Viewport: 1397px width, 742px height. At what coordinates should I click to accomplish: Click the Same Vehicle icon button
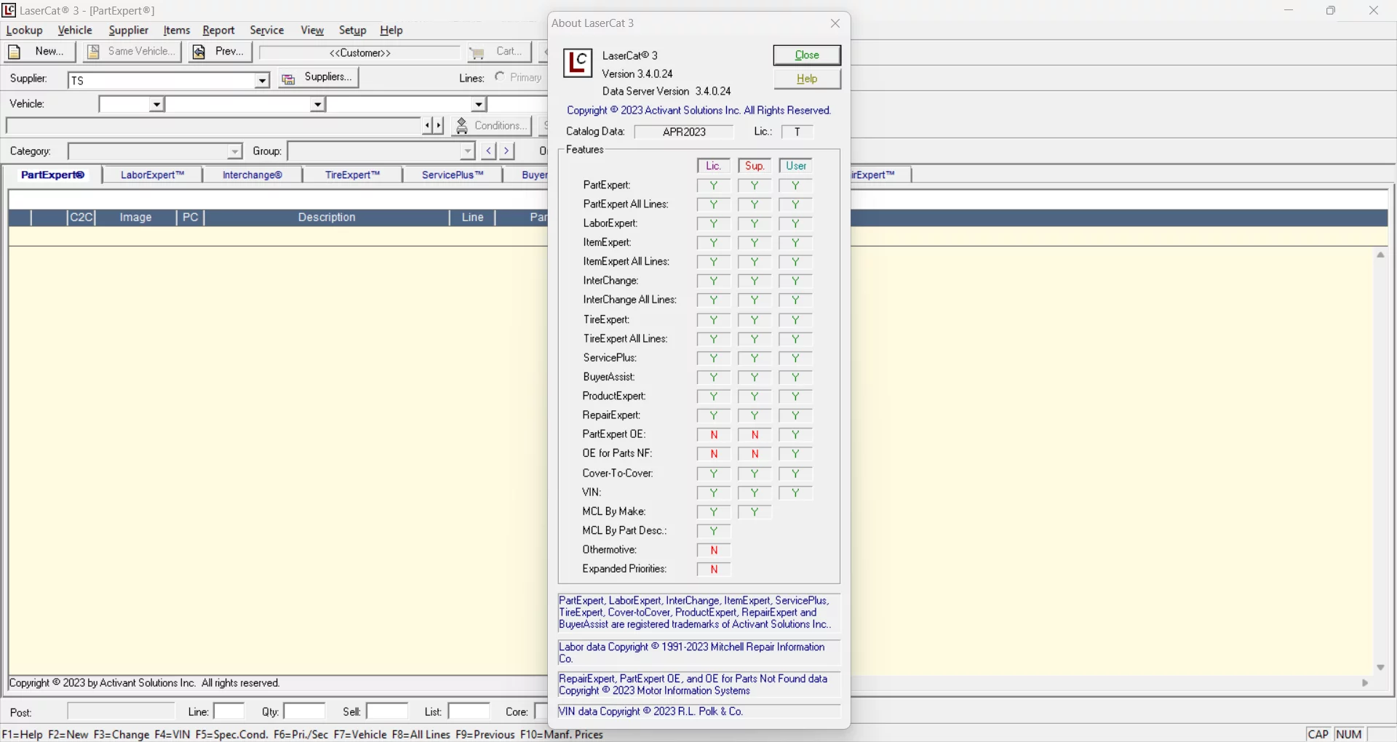coord(94,52)
